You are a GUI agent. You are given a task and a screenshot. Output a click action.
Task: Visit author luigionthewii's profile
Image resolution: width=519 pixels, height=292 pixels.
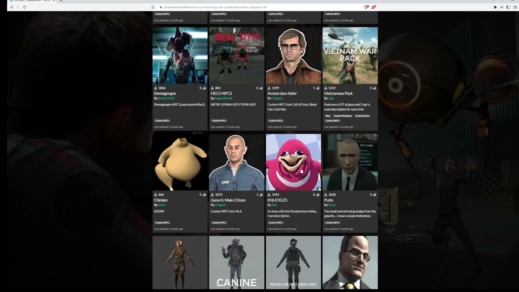pos(223,98)
